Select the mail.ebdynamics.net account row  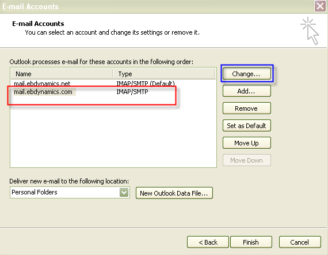[113, 84]
